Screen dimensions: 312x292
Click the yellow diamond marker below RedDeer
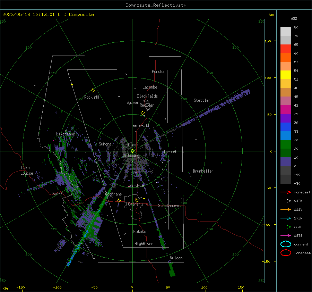pos(142,113)
